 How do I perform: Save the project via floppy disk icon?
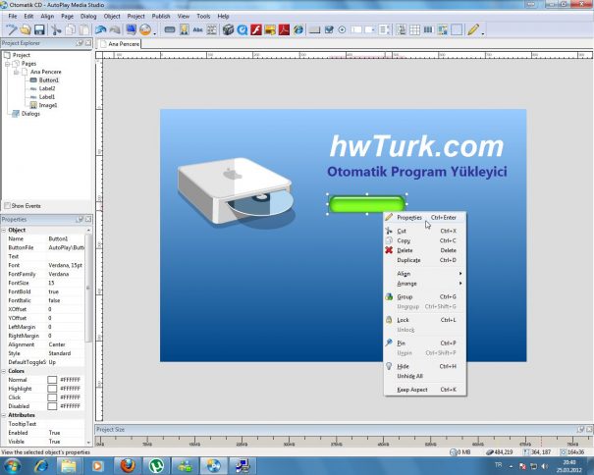coord(39,29)
